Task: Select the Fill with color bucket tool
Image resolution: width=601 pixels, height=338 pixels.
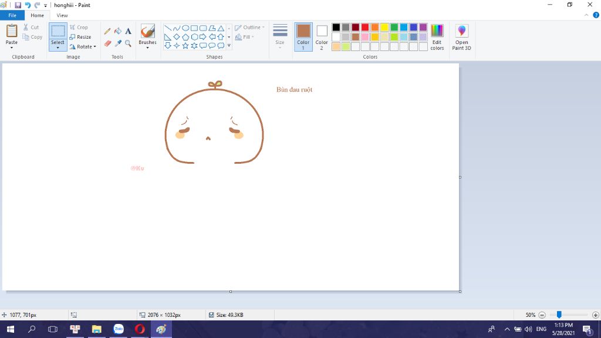Action: [118, 32]
